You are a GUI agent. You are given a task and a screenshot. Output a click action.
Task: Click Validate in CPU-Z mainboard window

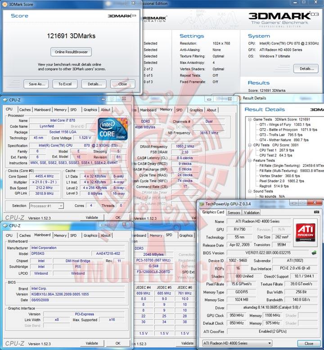pos(92,343)
